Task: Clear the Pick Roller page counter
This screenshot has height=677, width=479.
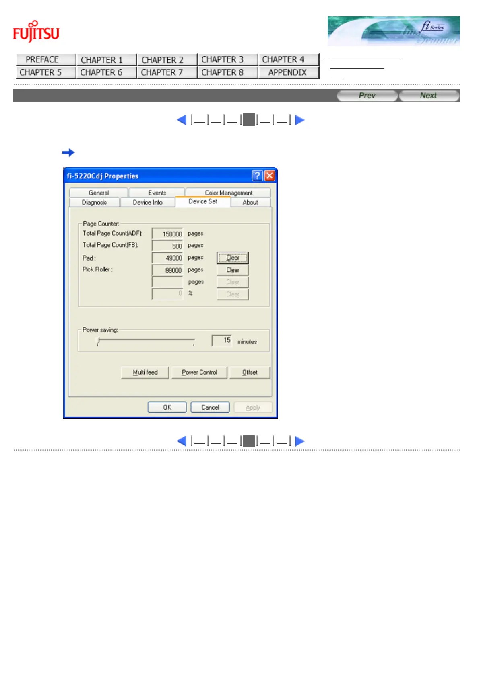Action: 233,270
